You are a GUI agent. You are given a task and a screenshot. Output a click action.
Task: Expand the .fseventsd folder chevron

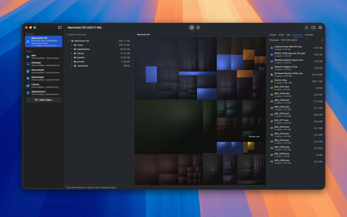coord(72,66)
